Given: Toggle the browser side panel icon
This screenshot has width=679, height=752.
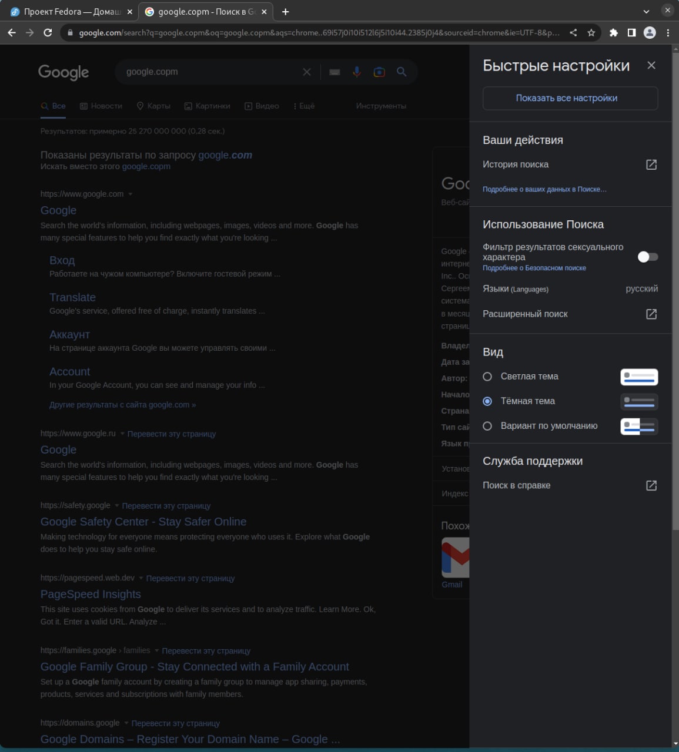Looking at the screenshot, I should pos(631,33).
